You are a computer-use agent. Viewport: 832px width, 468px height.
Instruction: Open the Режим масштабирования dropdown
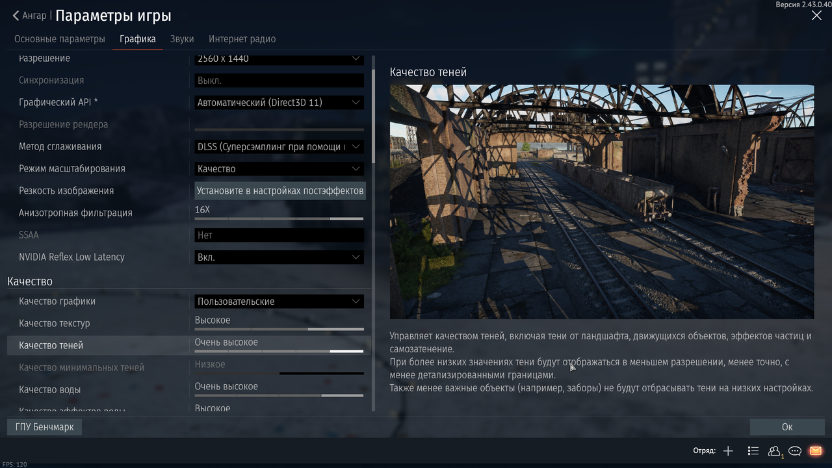click(279, 169)
